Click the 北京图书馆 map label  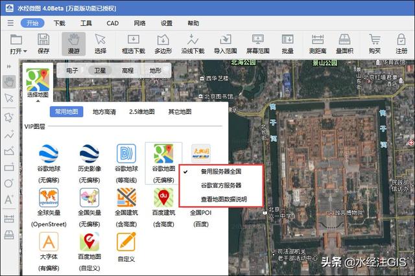[219, 97]
